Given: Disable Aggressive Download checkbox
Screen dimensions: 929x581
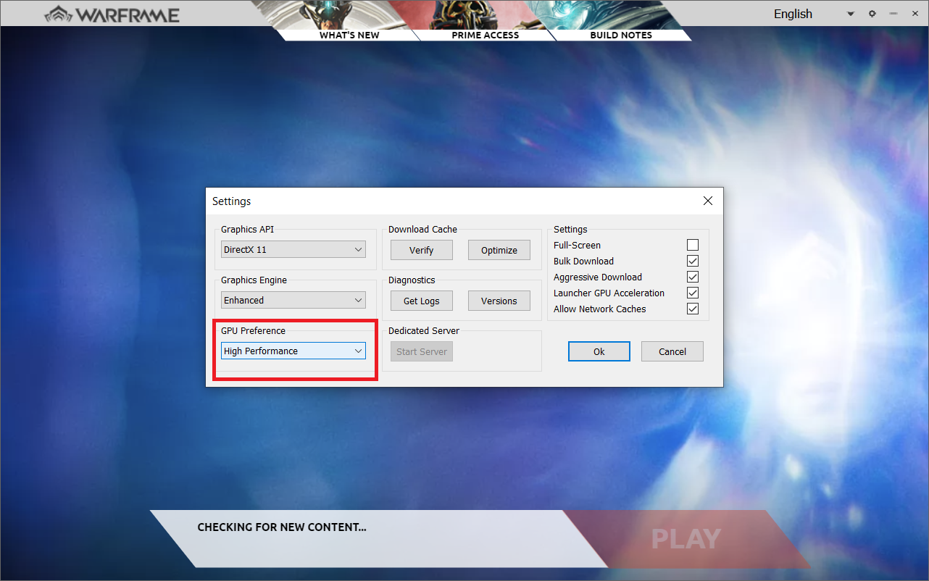Looking at the screenshot, I should [x=693, y=277].
